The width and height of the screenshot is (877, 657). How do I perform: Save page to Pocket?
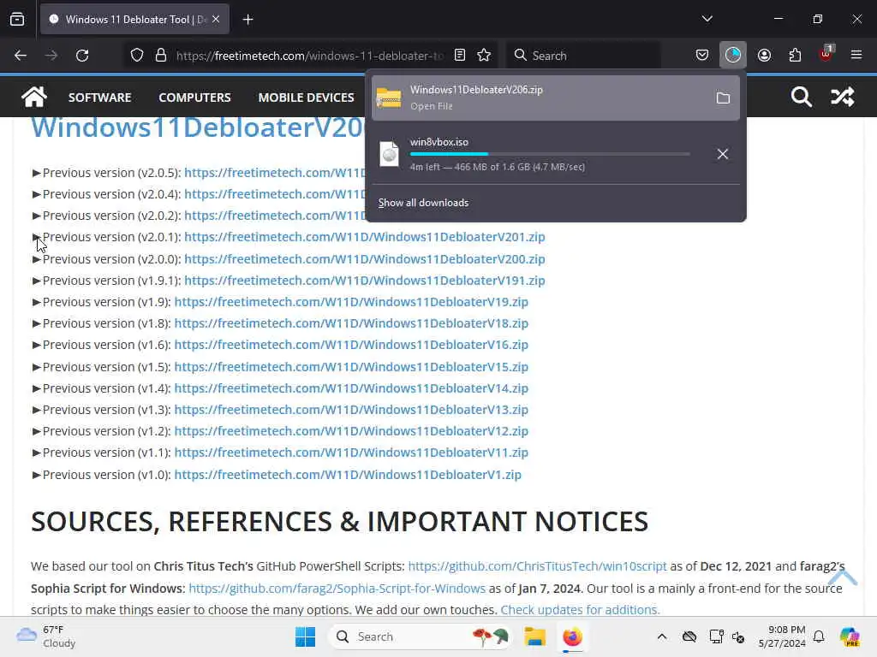702,56
